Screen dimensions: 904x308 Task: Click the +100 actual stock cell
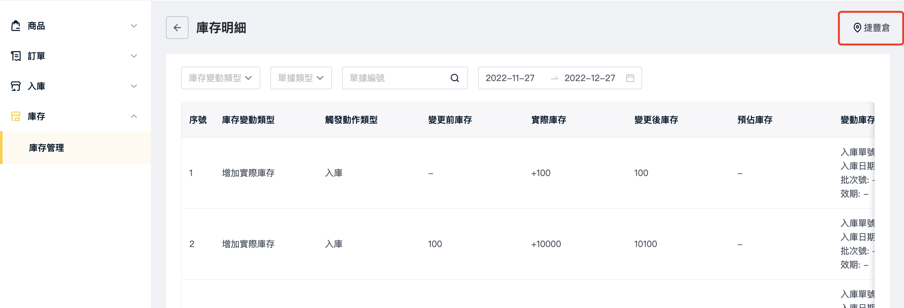540,173
